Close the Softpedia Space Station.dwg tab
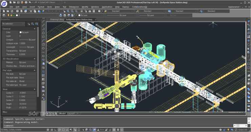The image size is (251, 132). [x=96, y=20]
